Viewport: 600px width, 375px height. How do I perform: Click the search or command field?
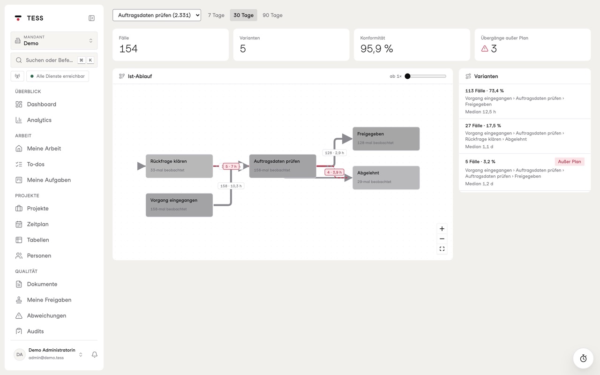point(54,60)
